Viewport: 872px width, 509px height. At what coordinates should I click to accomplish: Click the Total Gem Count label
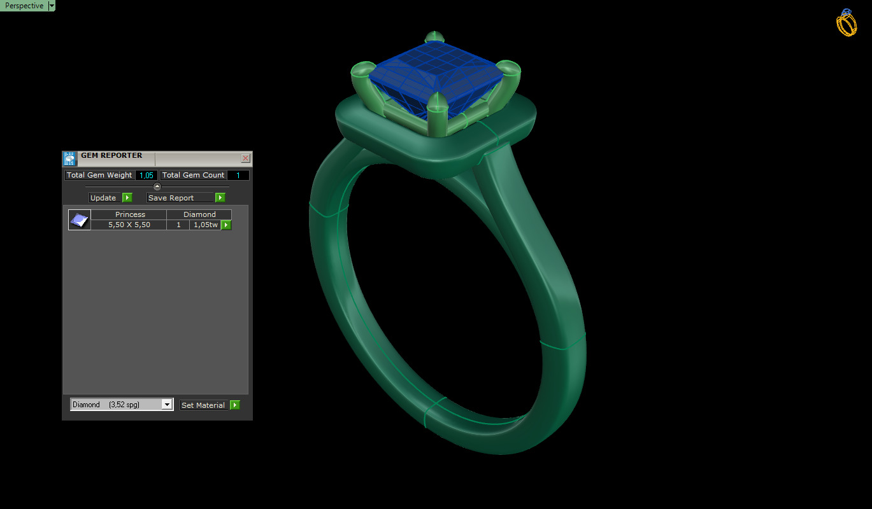(193, 175)
